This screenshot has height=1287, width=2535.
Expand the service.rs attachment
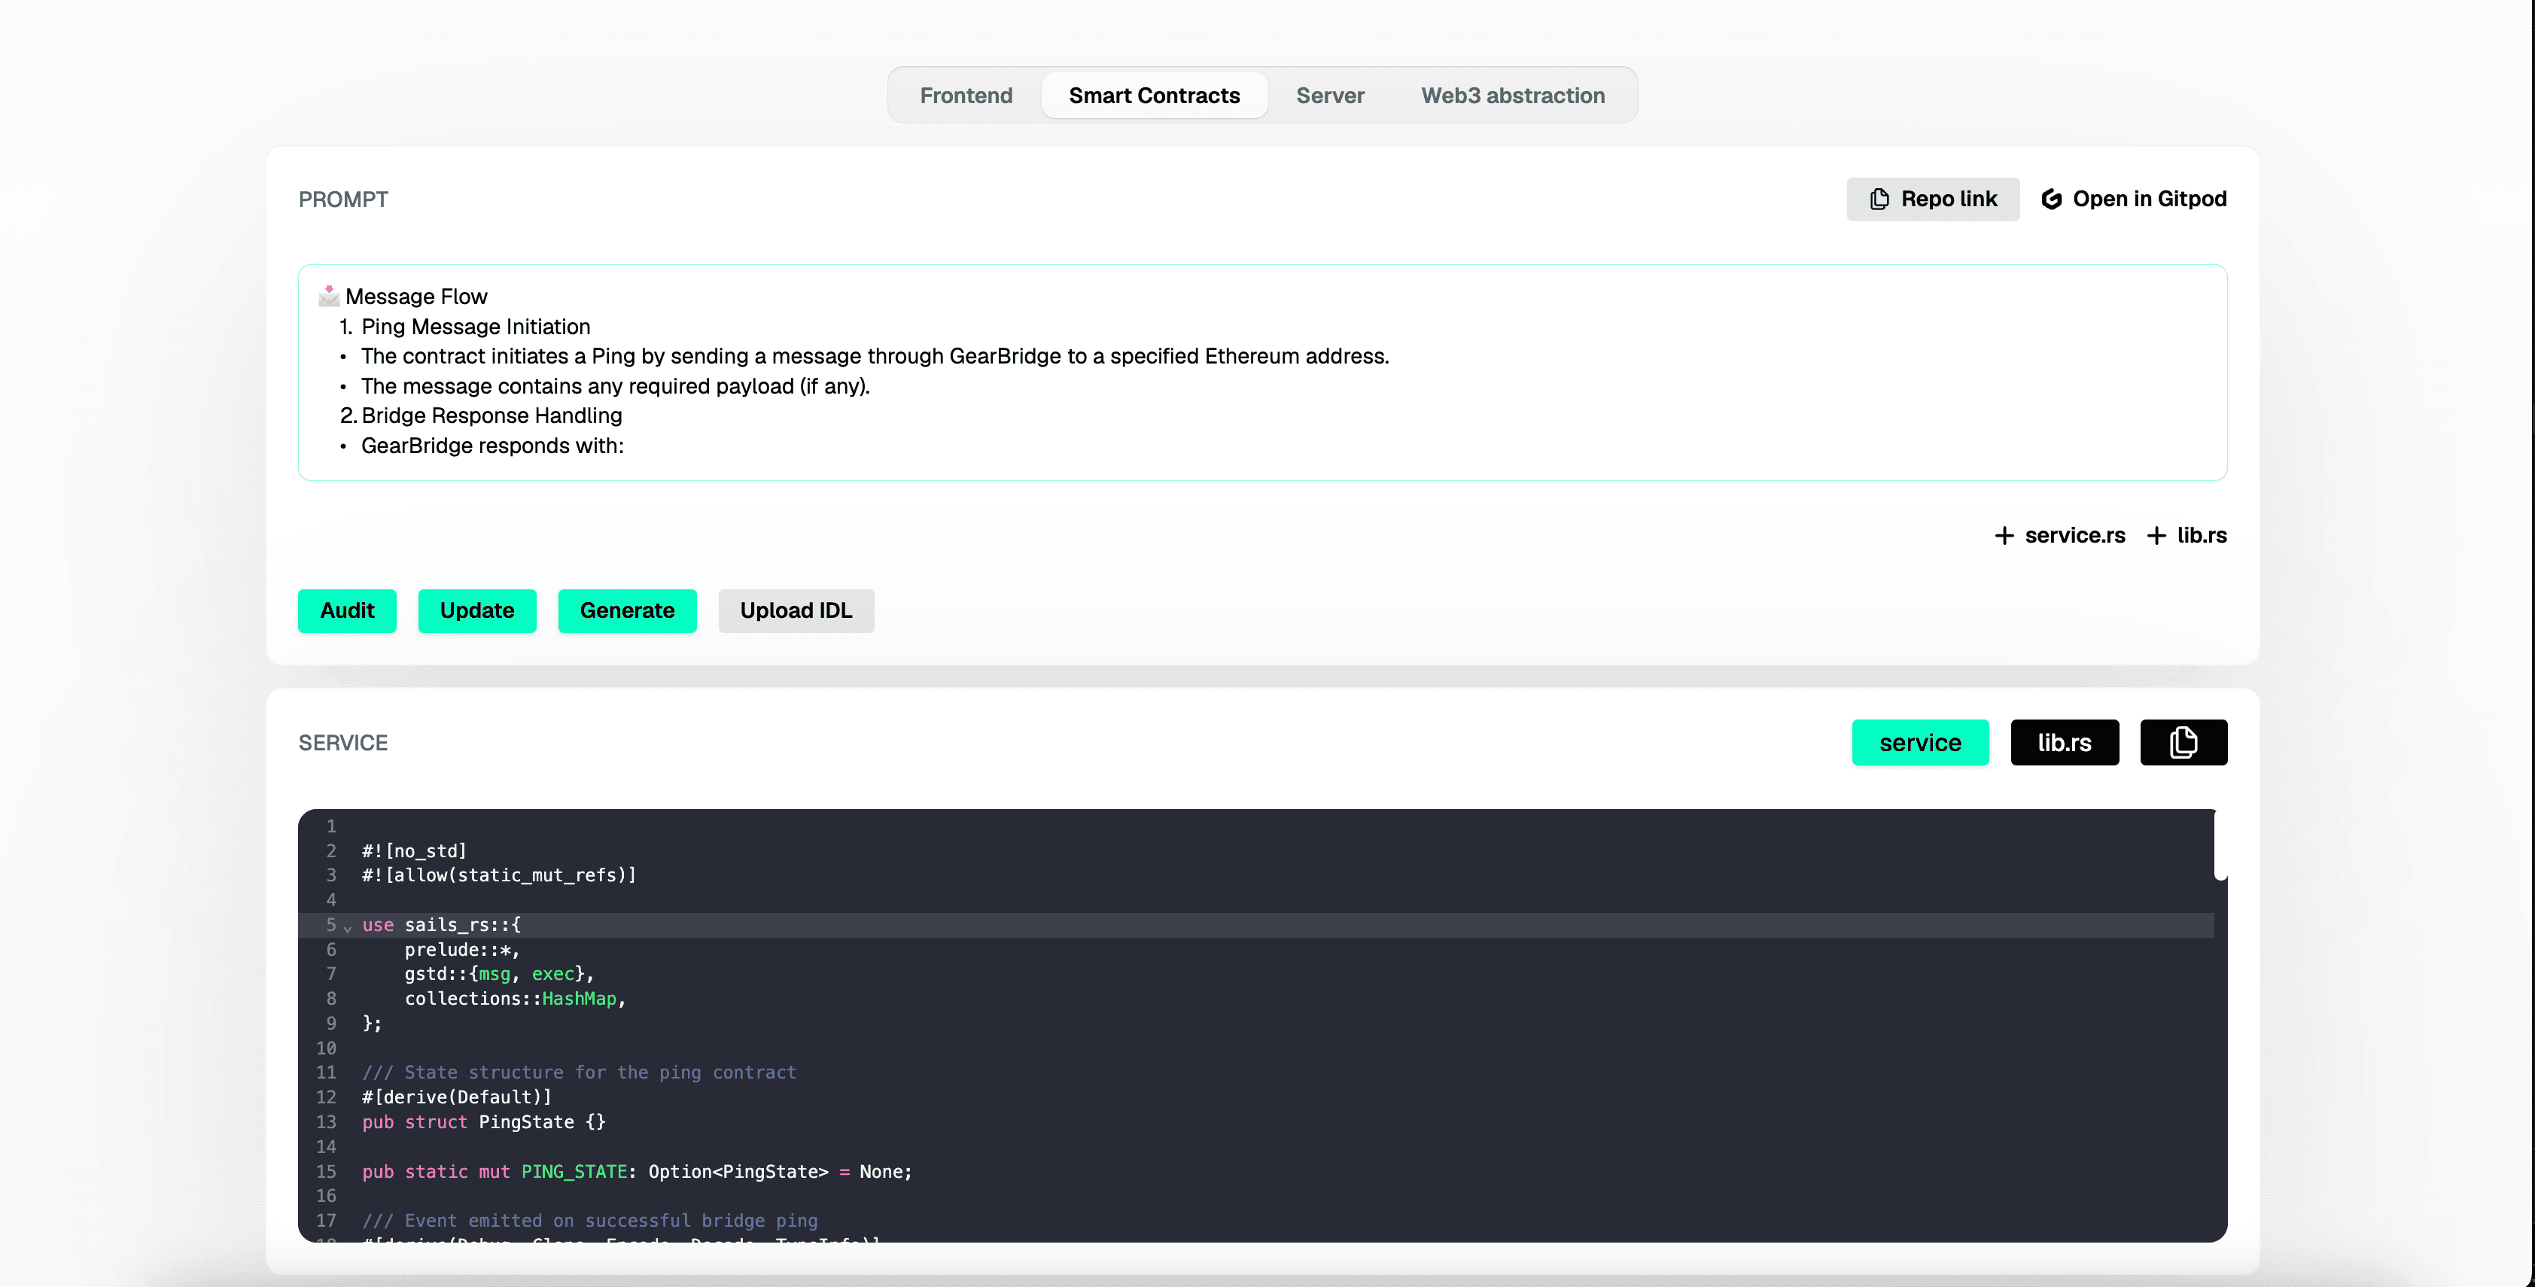(2059, 535)
